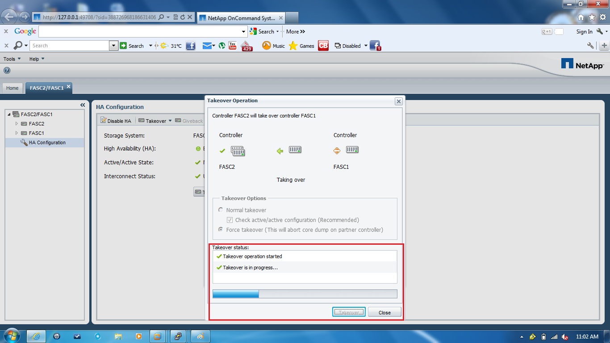Expand the FASC2 tree node
610x343 pixels.
[x=17, y=124]
